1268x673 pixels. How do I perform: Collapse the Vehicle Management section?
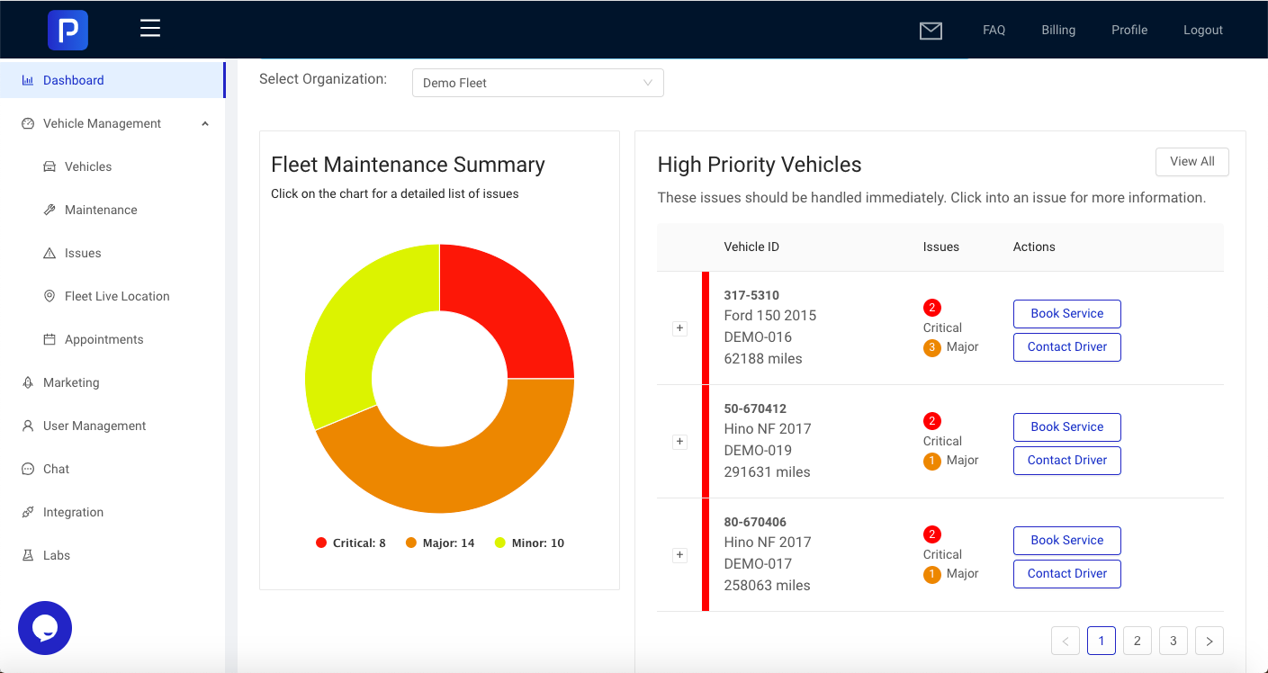coord(205,124)
